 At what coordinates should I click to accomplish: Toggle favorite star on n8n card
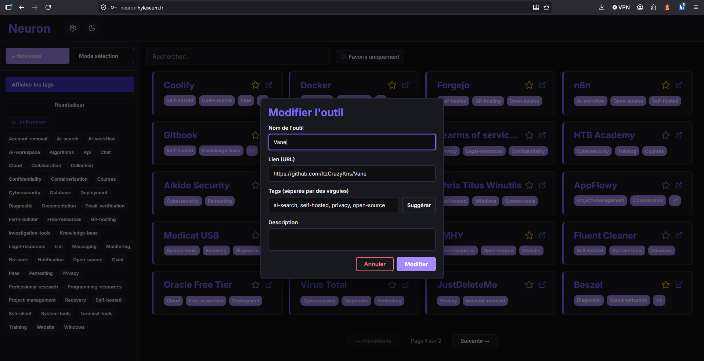(x=666, y=85)
